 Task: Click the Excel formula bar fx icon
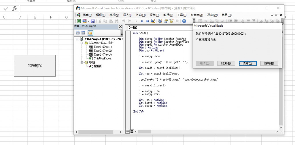14,9
